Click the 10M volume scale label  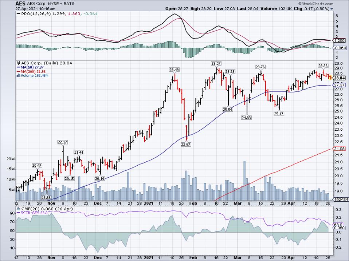11,179
